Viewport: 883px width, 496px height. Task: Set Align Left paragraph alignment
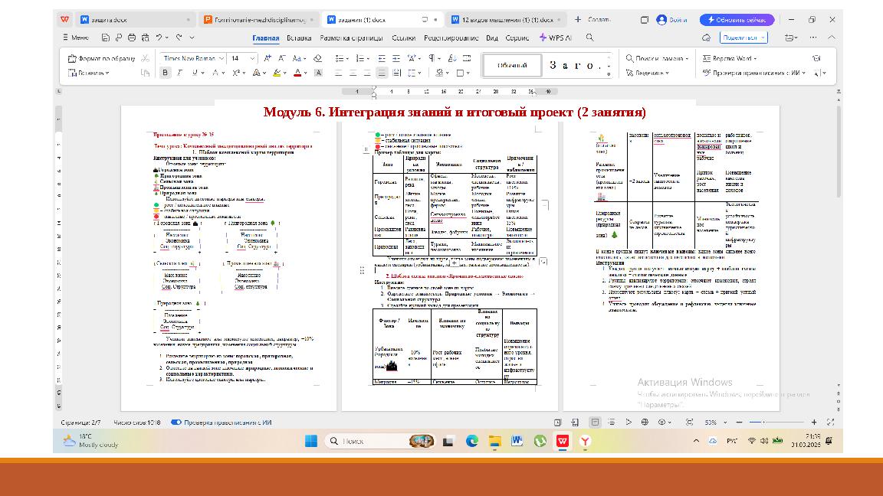339,73
